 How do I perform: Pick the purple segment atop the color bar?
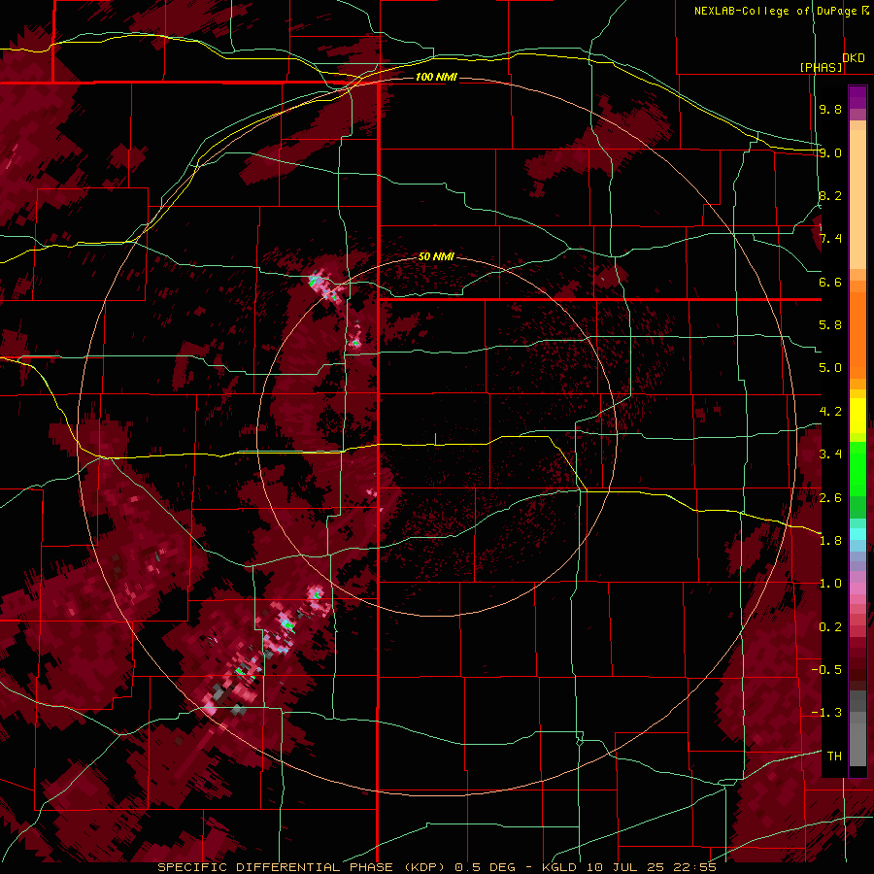857,97
